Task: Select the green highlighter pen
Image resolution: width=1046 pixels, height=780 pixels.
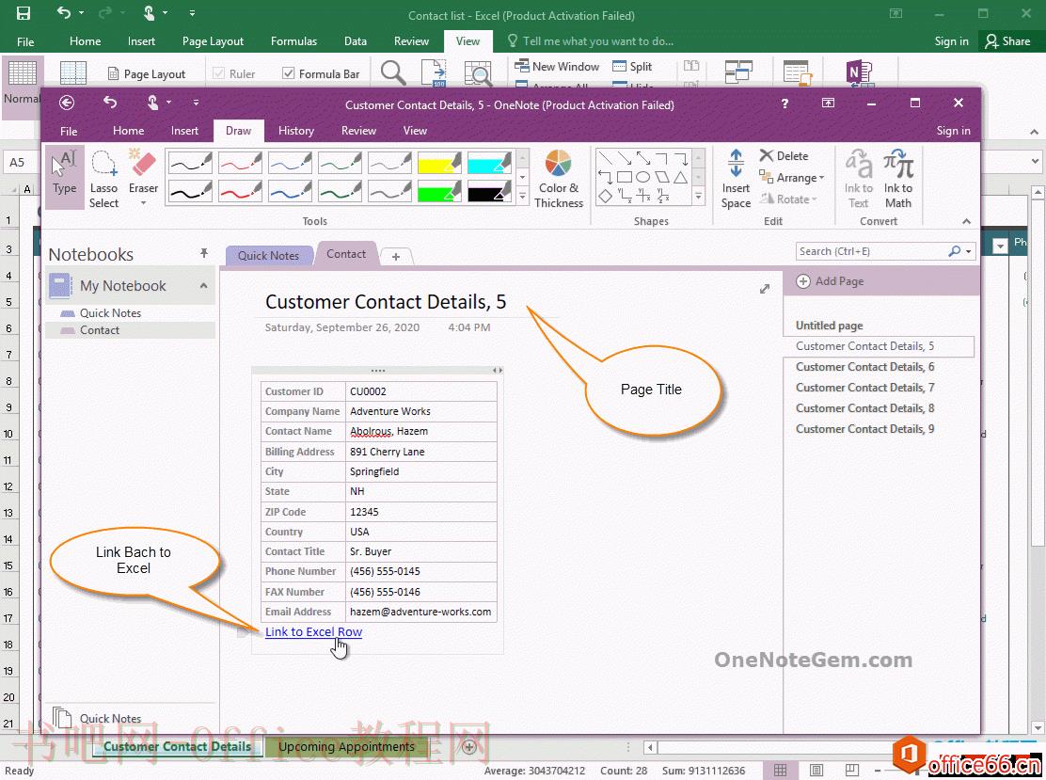Action: pos(439,192)
